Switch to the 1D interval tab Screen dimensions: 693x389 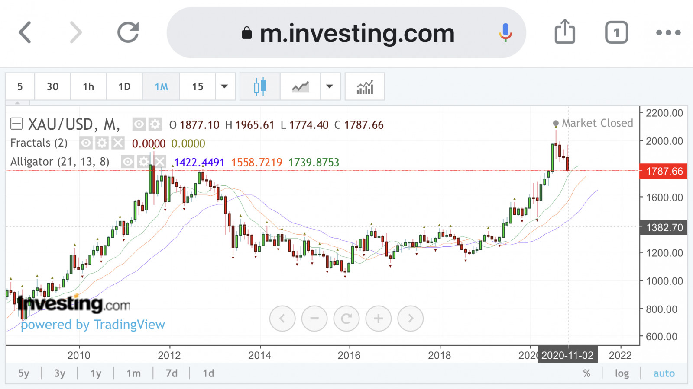[124, 87]
